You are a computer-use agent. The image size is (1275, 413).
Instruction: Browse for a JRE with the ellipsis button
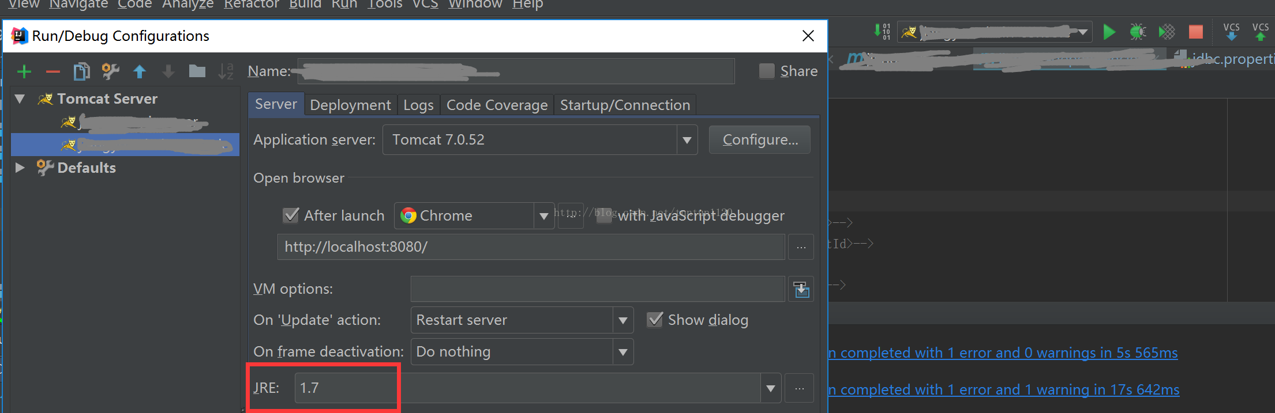click(x=799, y=388)
